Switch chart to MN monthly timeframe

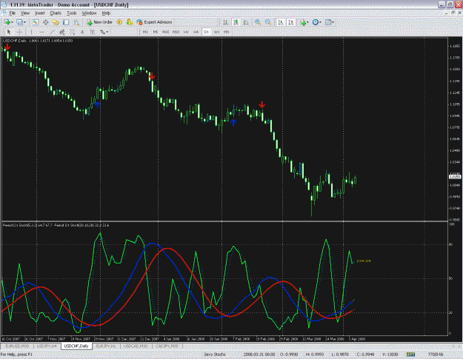tap(226, 32)
